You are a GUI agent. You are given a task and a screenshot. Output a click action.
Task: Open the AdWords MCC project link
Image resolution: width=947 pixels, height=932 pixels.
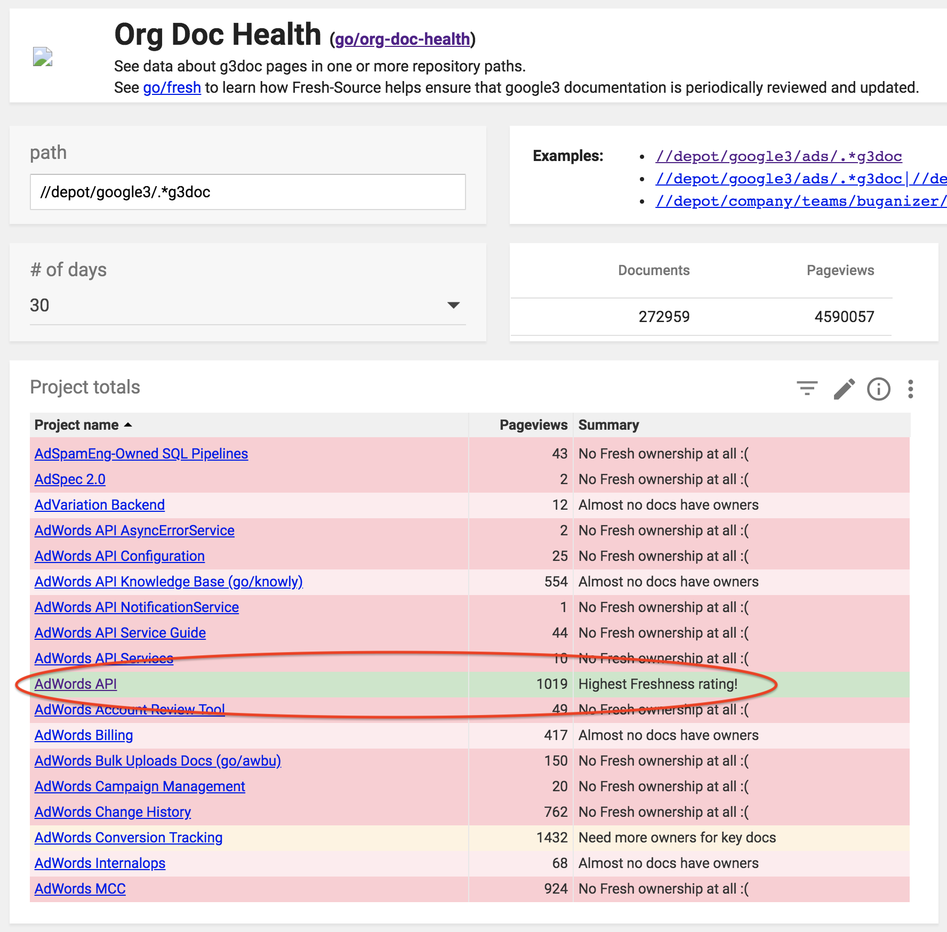coord(80,889)
